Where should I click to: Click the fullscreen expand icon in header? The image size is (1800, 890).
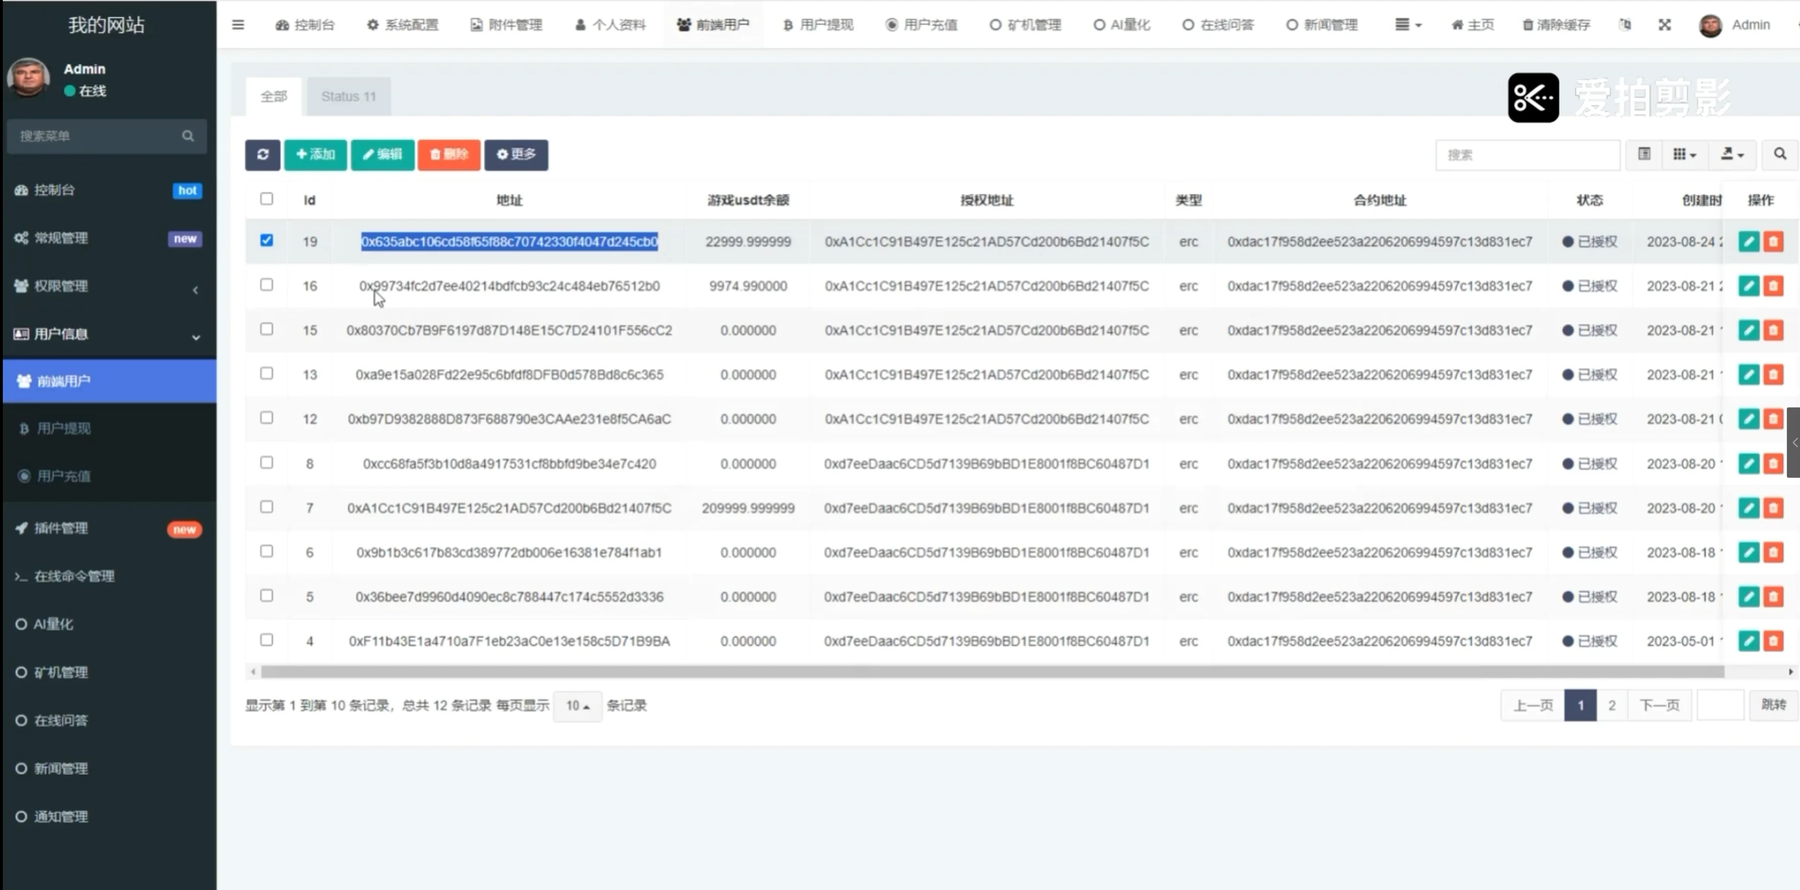tap(1664, 25)
